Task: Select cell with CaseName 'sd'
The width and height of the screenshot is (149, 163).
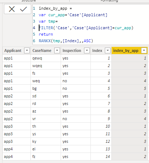Action: tap(46, 96)
